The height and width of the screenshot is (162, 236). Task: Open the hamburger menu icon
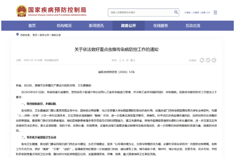click(215, 12)
